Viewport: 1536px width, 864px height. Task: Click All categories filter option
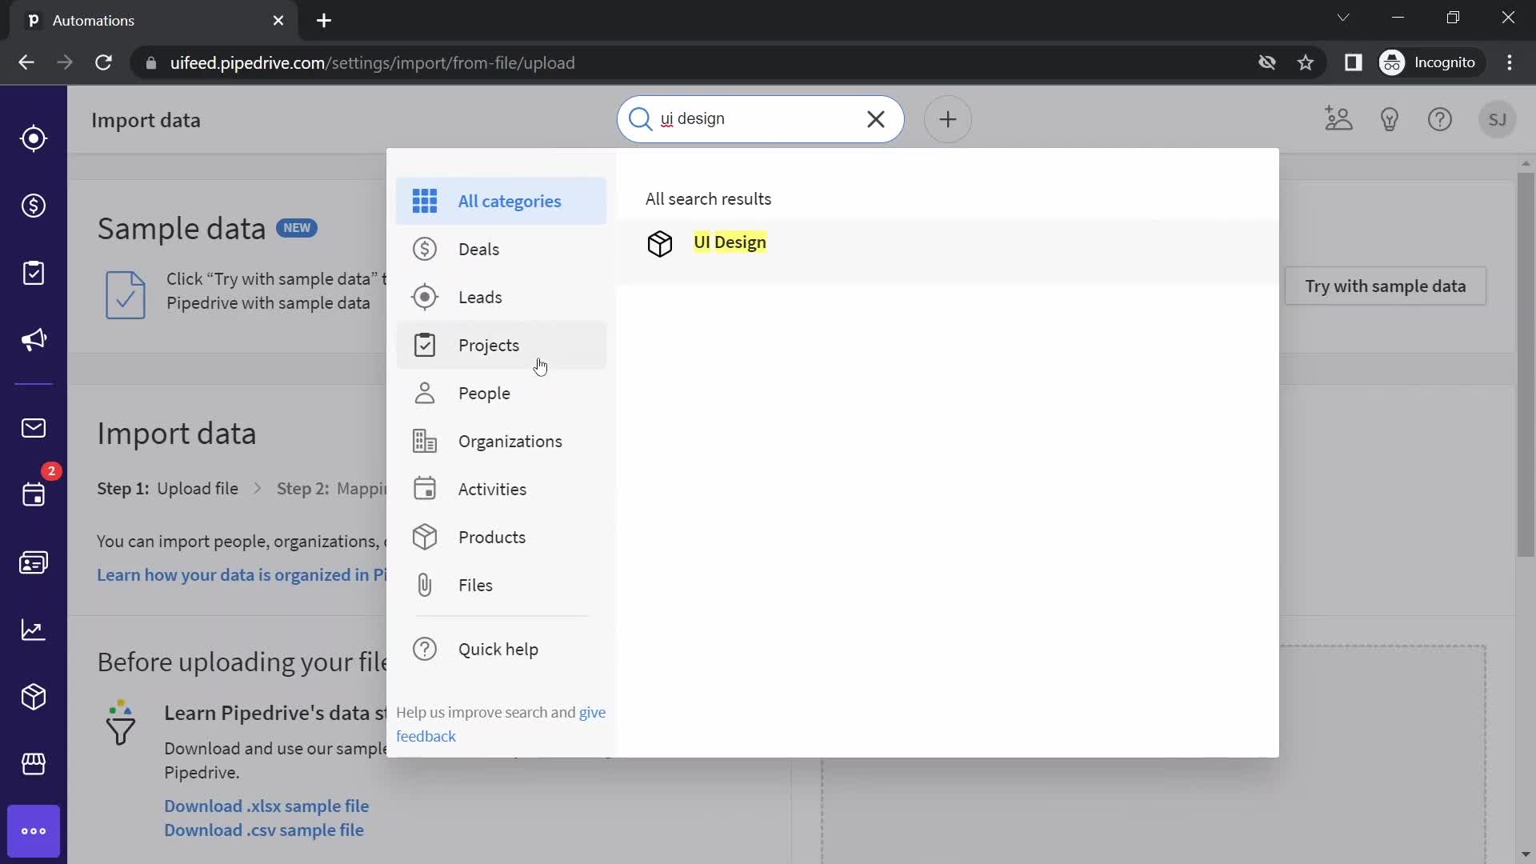pos(510,201)
